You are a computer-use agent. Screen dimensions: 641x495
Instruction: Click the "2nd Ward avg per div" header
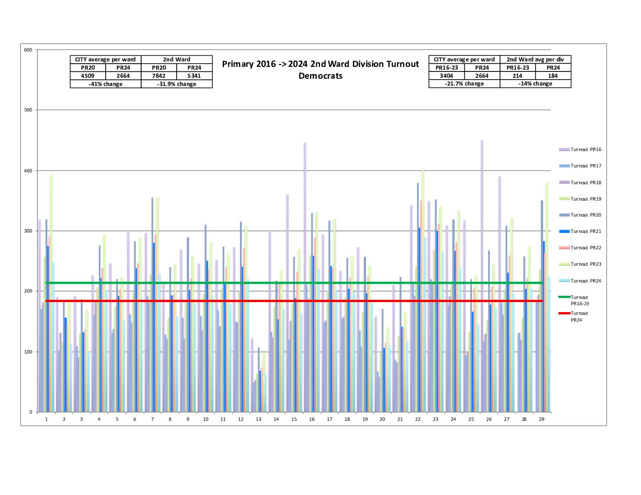tap(535, 60)
